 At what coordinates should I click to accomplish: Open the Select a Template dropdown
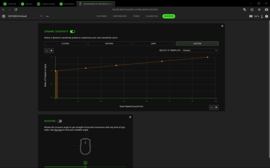point(200,51)
